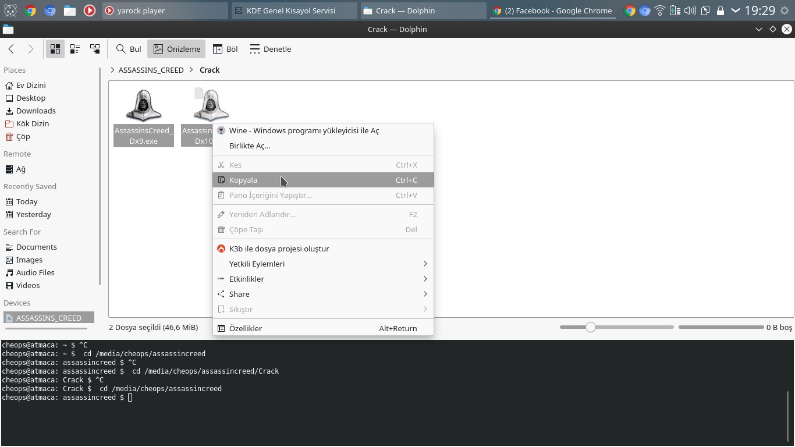Choose Kopyala from the context menu
Viewport: 795px width, 447px height.
(243, 180)
